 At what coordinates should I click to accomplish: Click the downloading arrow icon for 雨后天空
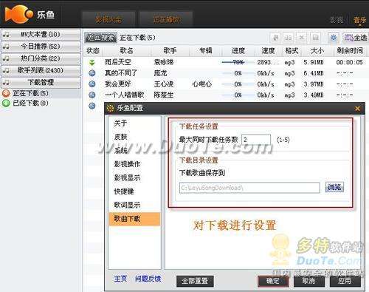[92, 62]
